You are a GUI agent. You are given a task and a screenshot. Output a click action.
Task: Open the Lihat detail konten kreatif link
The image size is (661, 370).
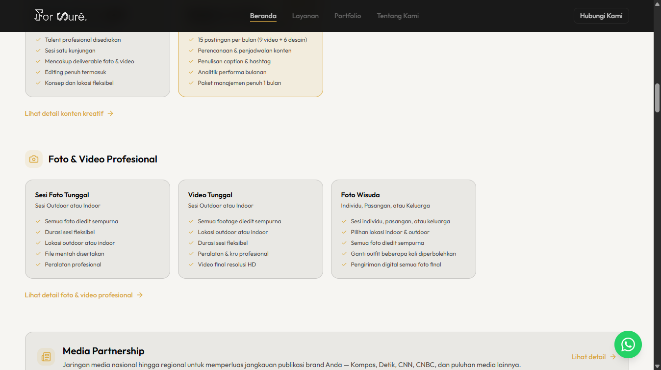tap(69, 113)
